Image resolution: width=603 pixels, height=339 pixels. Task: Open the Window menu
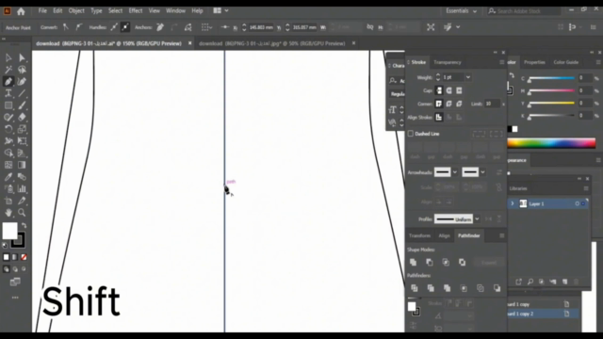point(175,10)
